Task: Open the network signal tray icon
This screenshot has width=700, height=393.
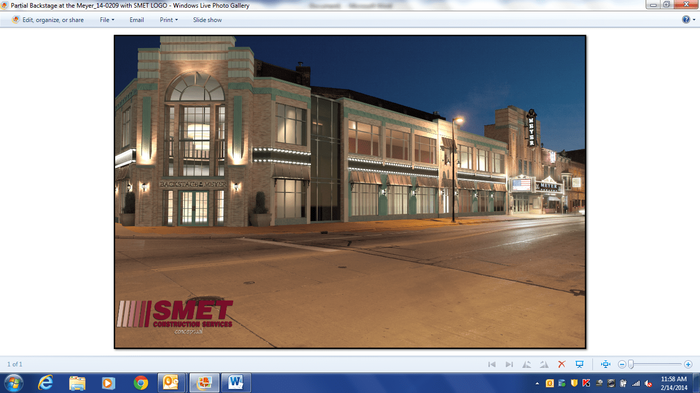Action: (x=636, y=383)
